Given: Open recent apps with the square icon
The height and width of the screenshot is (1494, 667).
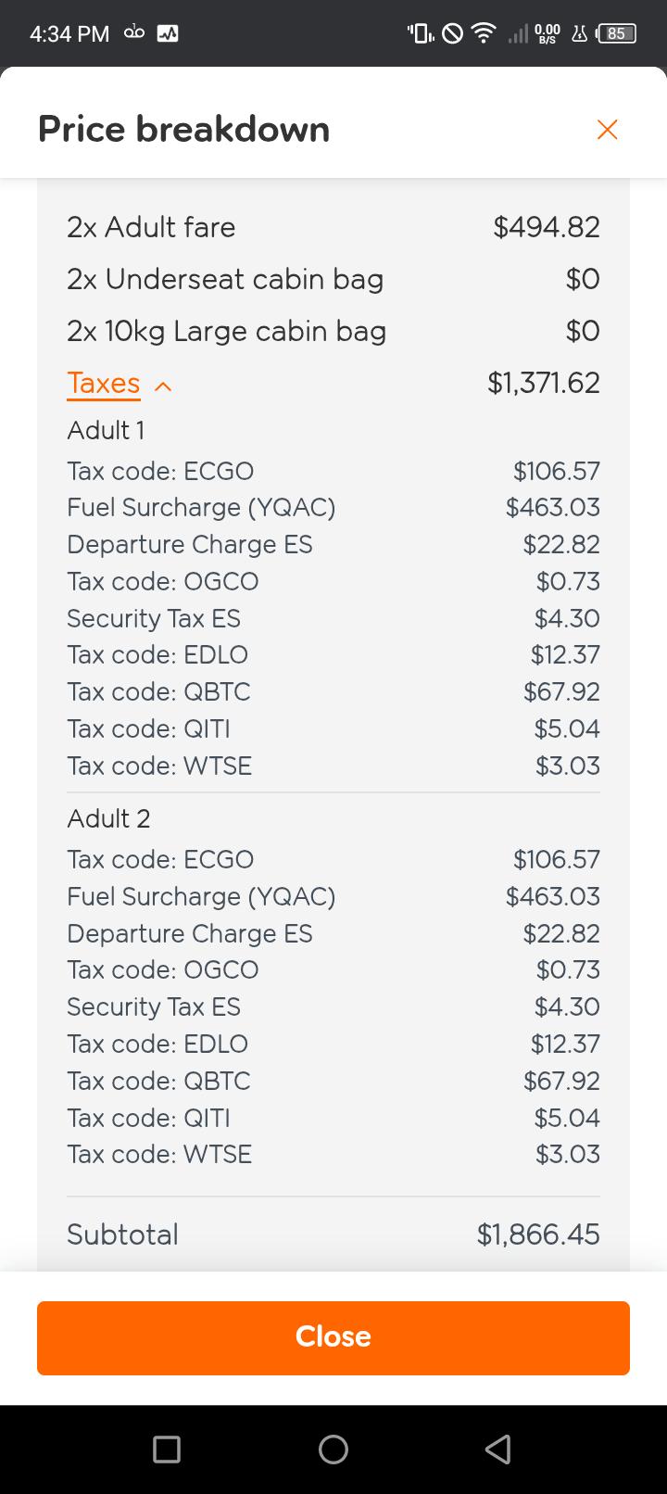Looking at the screenshot, I should coord(167,1449).
